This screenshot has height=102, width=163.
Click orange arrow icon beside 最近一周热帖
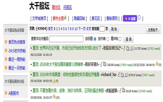(6, 59)
